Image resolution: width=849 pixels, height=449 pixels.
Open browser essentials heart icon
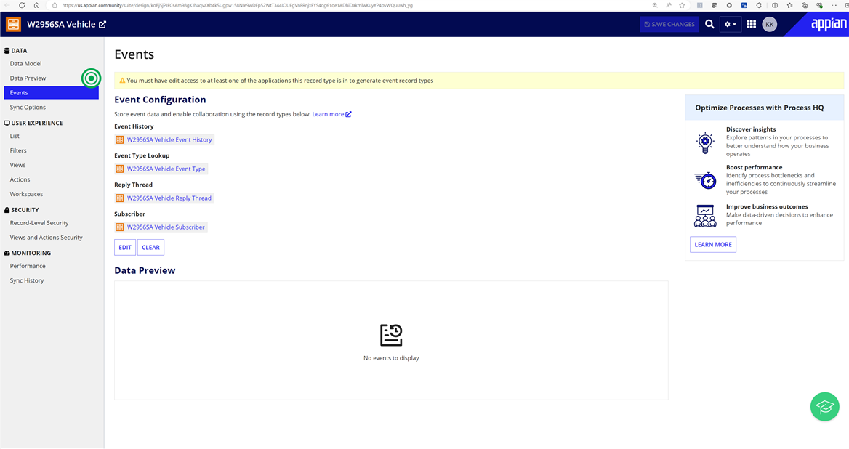[x=819, y=5]
